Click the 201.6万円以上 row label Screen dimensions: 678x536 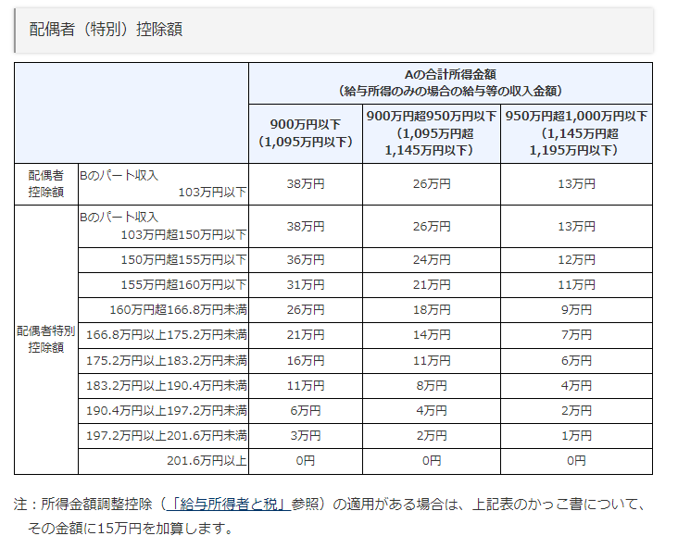pos(163,461)
